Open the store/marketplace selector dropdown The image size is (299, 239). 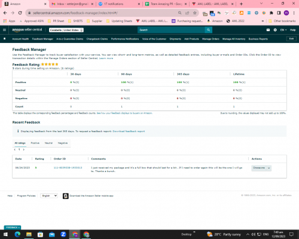coord(66,30)
